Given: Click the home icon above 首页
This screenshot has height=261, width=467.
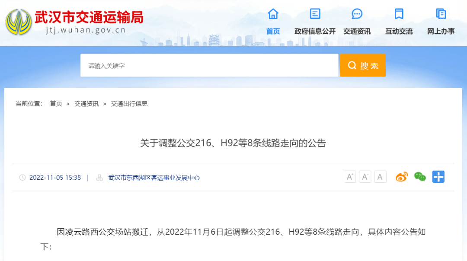Looking at the screenshot, I should 272,14.
